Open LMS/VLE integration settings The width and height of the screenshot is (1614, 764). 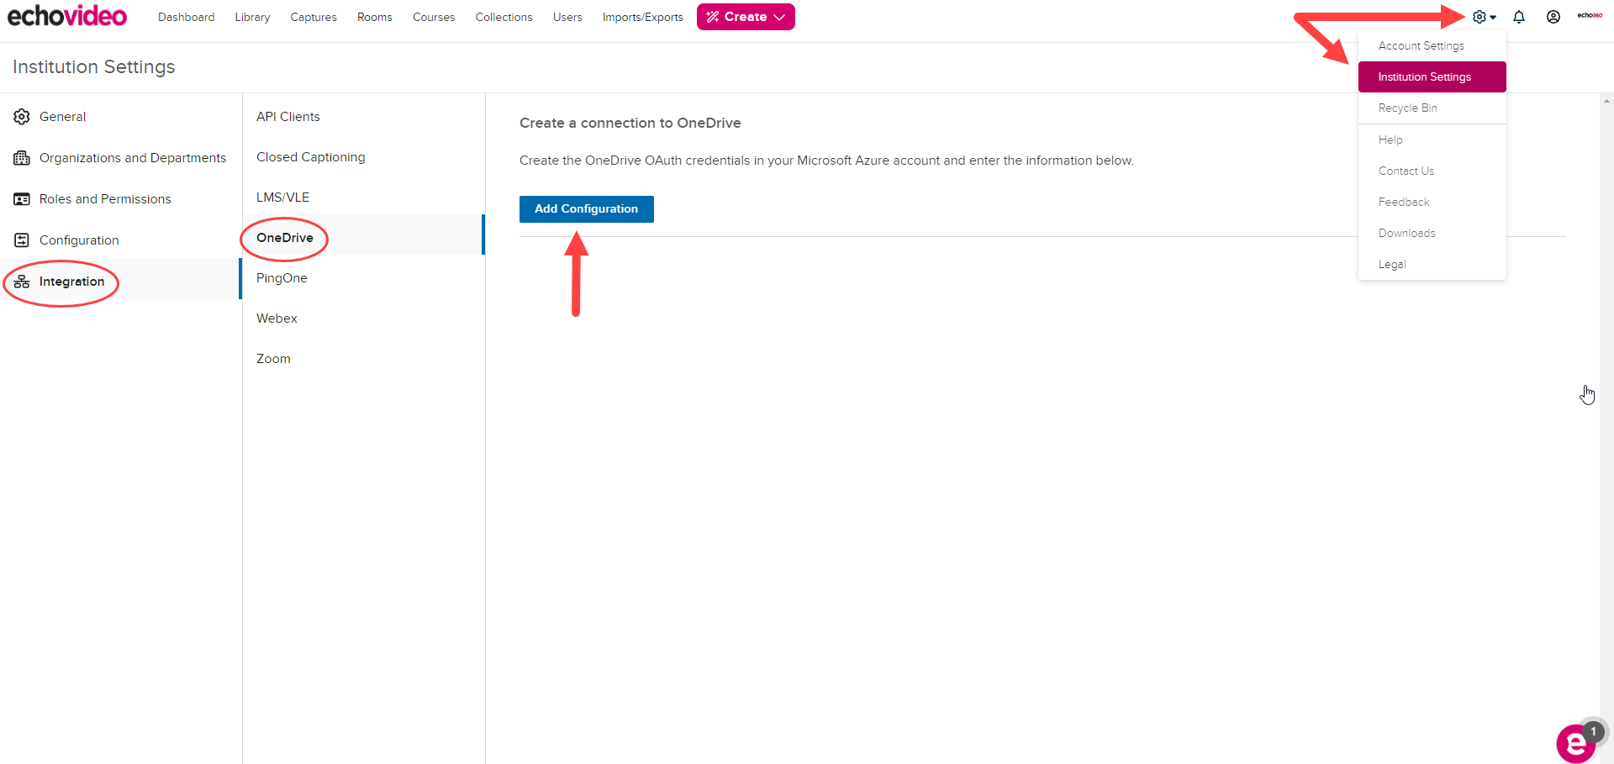[x=364, y=198]
